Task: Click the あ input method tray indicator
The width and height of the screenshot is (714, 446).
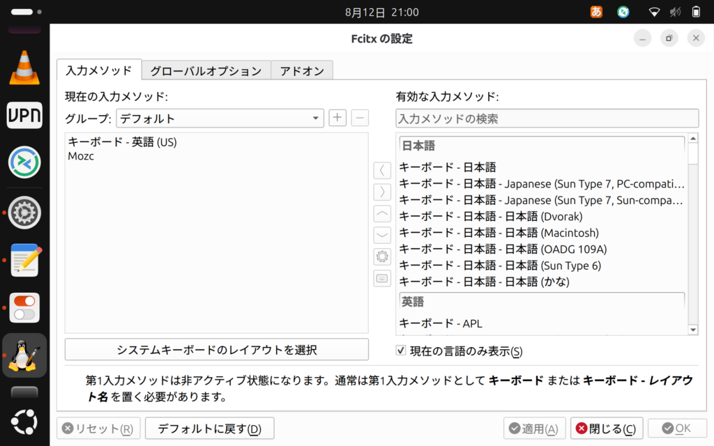Action: point(596,12)
